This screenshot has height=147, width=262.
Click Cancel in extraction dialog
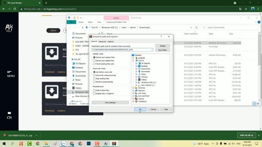(x=153, y=109)
